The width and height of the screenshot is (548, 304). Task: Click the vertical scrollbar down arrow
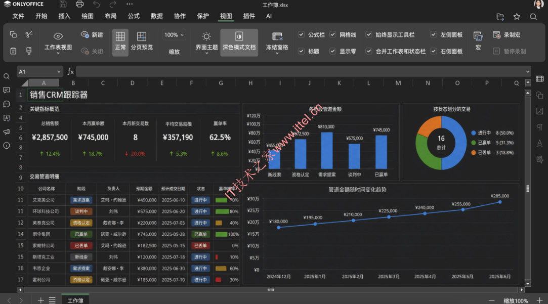click(528, 283)
